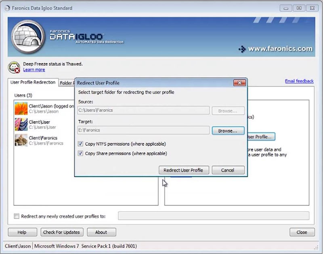Open the Learn more link
The width and height of the screenshot is (323, 254).
[x=34, y=70]
